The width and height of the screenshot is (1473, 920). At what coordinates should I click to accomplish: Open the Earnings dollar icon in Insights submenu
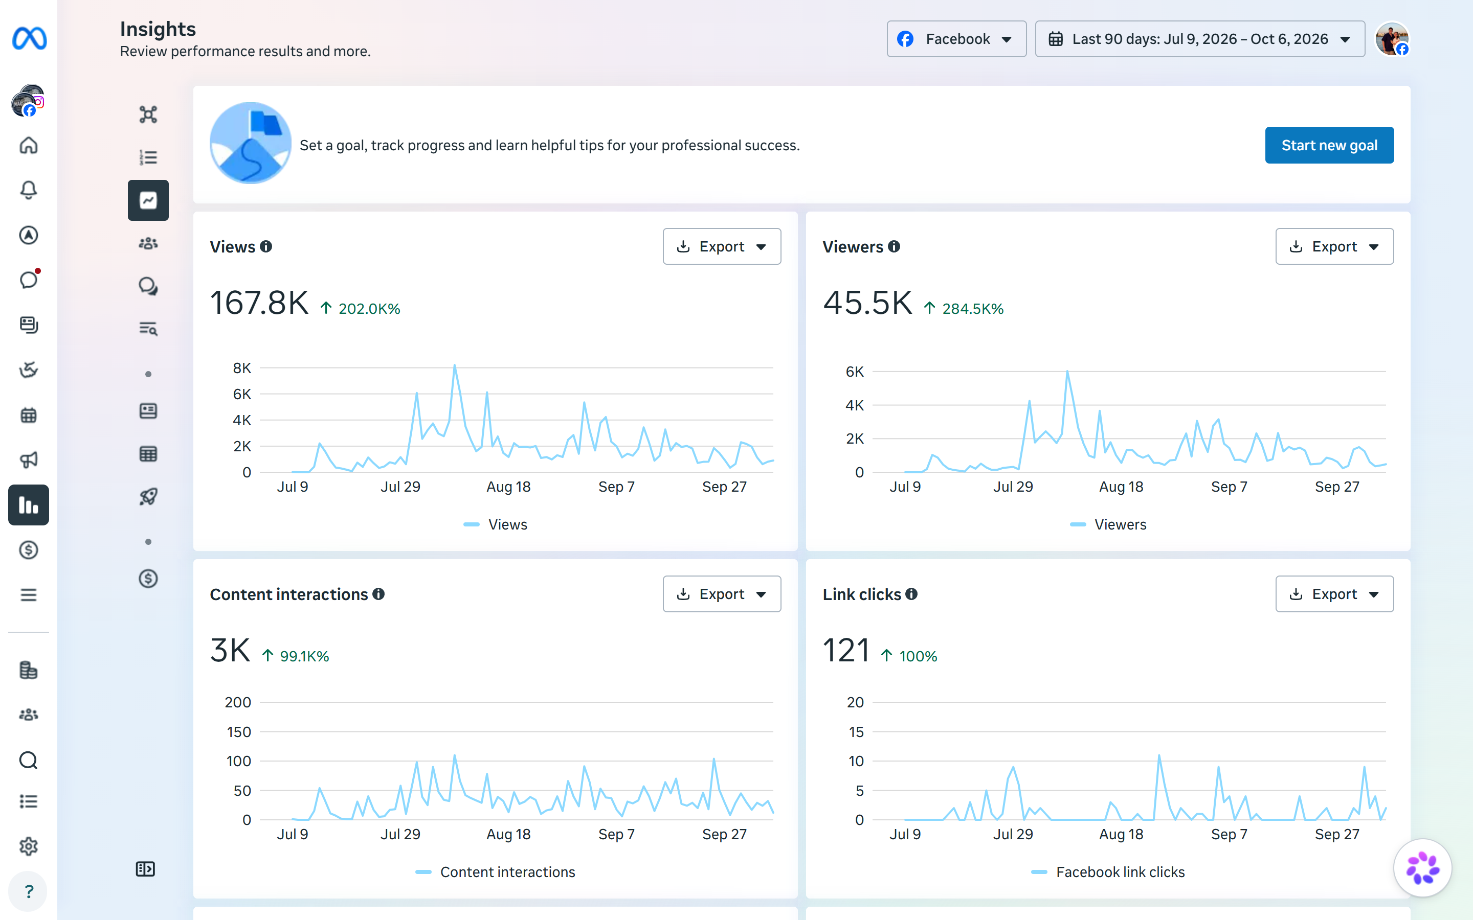click(148, 579)
